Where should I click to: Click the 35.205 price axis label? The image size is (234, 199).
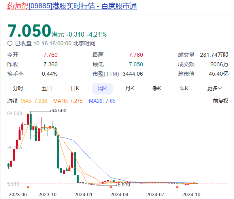[15, 148]
